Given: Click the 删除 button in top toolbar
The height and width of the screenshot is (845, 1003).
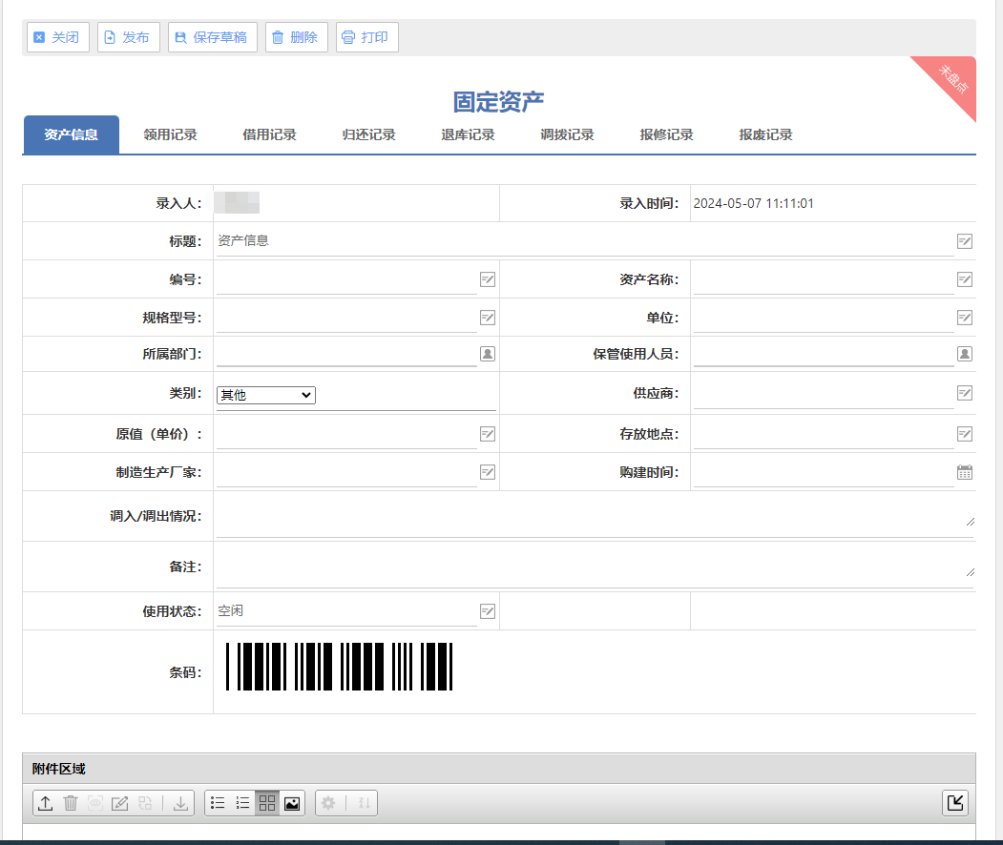Looking at the screenshot, I should pos(296,37).
